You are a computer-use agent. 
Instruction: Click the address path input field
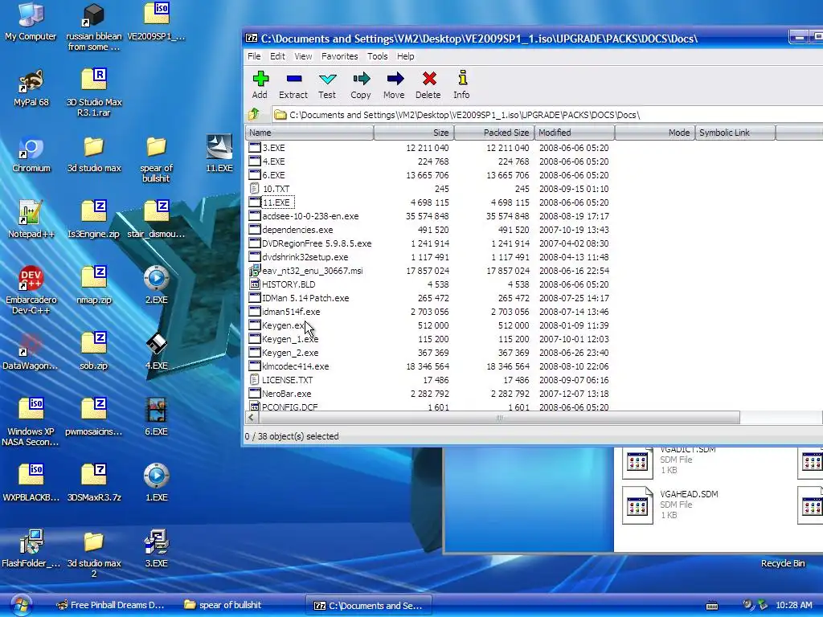(x=546, y=114)
